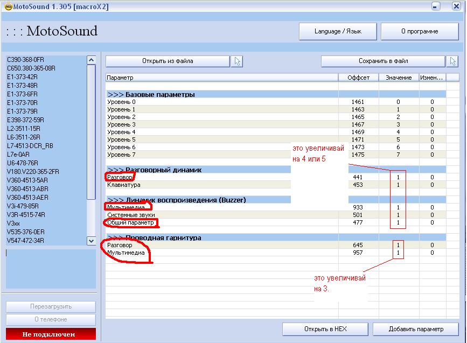467x343 pixels.
Task: Click the Значение column header
Action: (399, 78)
